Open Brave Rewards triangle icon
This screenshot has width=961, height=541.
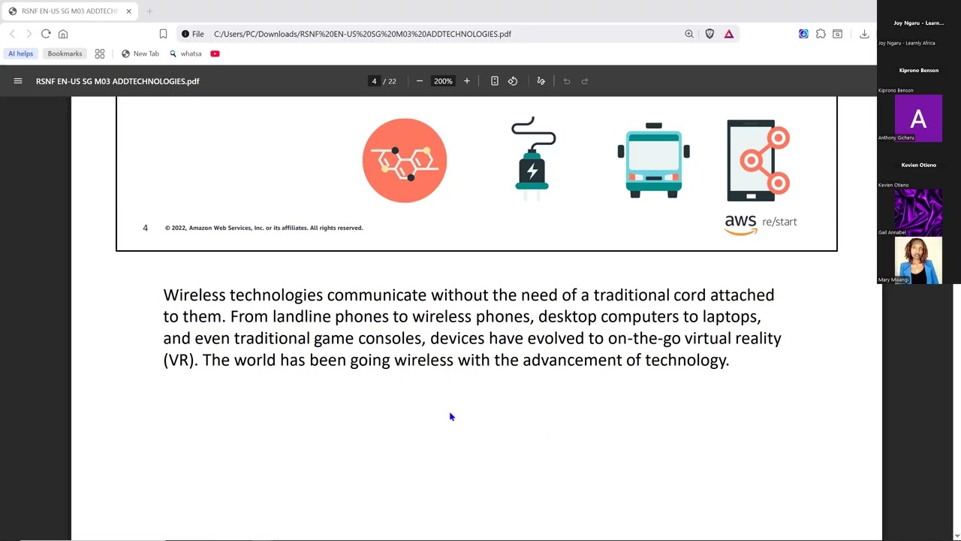click(729, 34)
